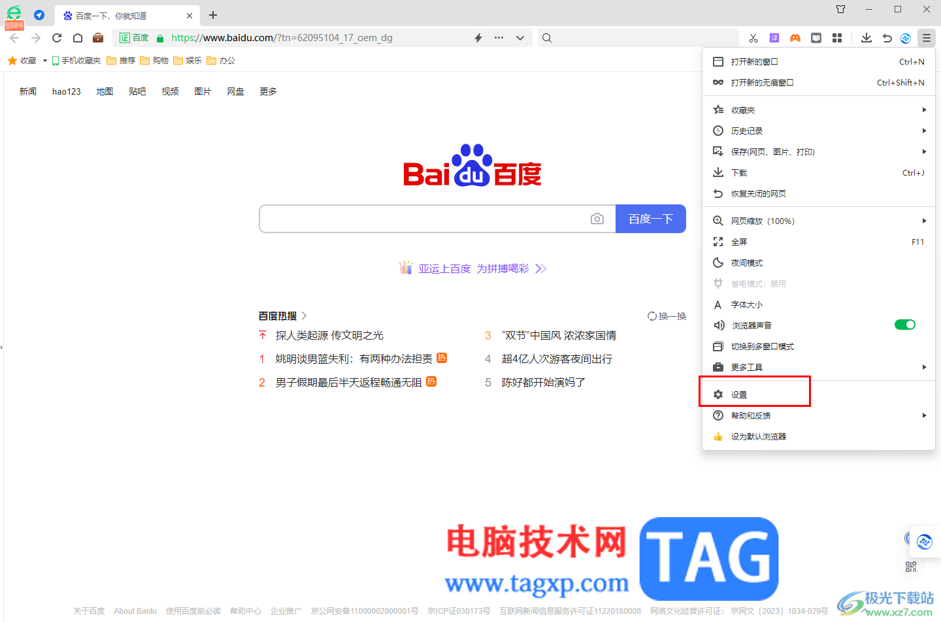The width and height of the screenshot is (941, 623).
Task: Close the 百度一下 tab
Action: 190,16
